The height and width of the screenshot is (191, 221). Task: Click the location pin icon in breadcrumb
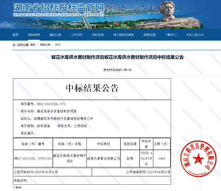click(14, 45)
